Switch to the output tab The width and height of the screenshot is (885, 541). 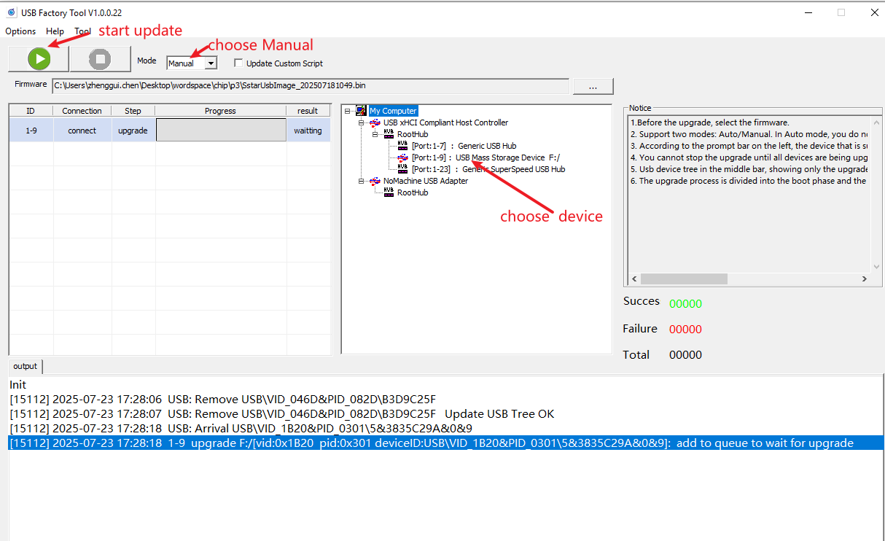click(x=26, y=366)
